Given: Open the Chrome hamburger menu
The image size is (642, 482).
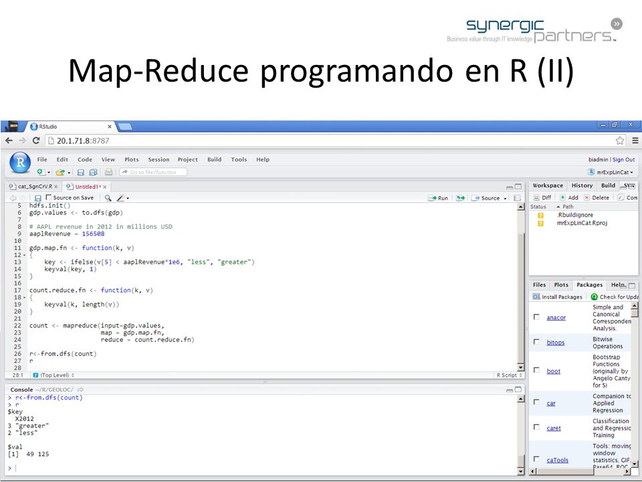Looking at the screenshot, I should tap(635, 141).
